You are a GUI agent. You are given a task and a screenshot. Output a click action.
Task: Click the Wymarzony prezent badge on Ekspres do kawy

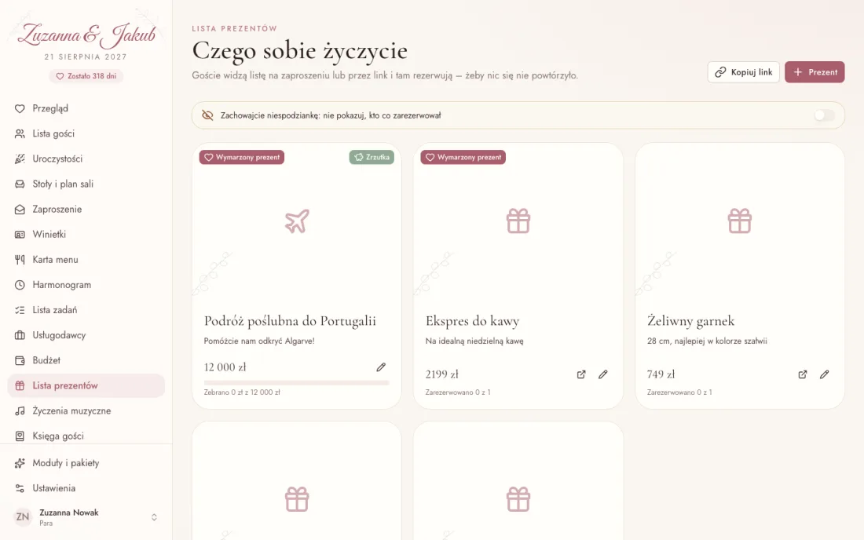[x=463, y=158]
